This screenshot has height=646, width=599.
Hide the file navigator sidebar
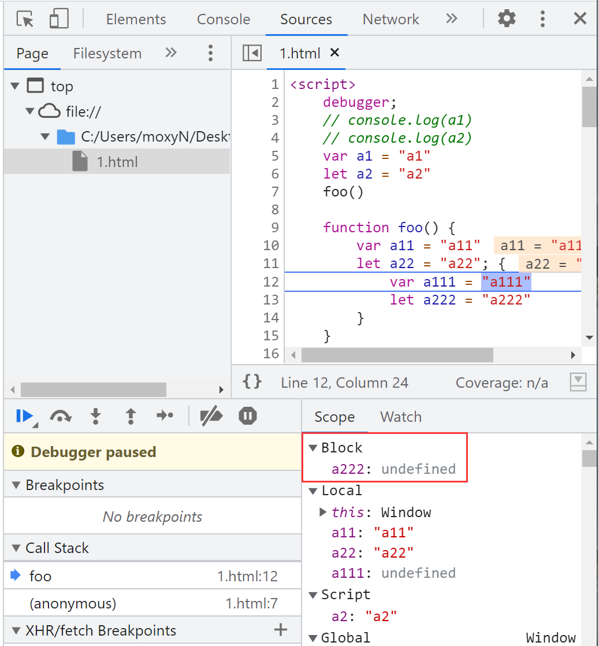click(x=252, y=53)
